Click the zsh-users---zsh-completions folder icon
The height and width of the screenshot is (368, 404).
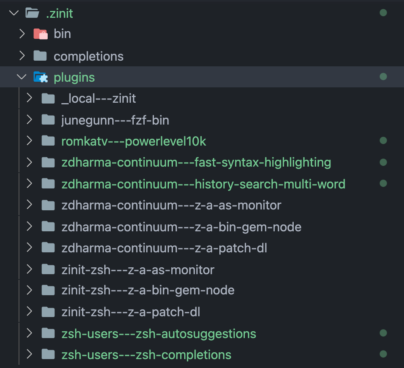point(48,354)
